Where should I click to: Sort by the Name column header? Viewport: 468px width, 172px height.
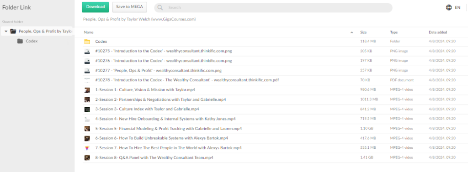pyautogui.click(x=89, y=32)
